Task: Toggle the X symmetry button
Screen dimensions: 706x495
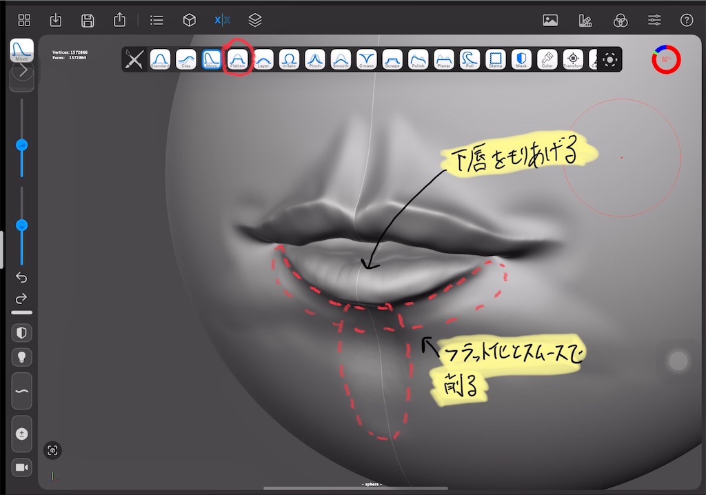Action: point(223,20)
